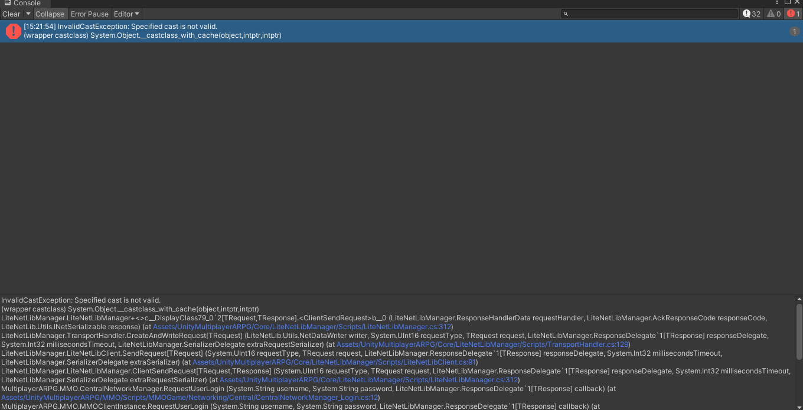
Task: Toggle the Collapse option
Action: click(50, 14)
